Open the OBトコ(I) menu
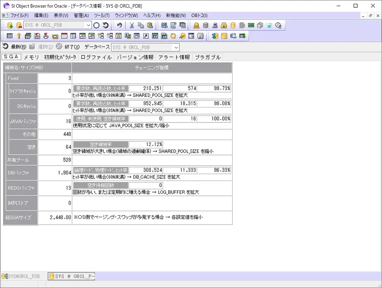Image resolution: width=382 pixels, height=288 pixels. [x=199, y=16]
